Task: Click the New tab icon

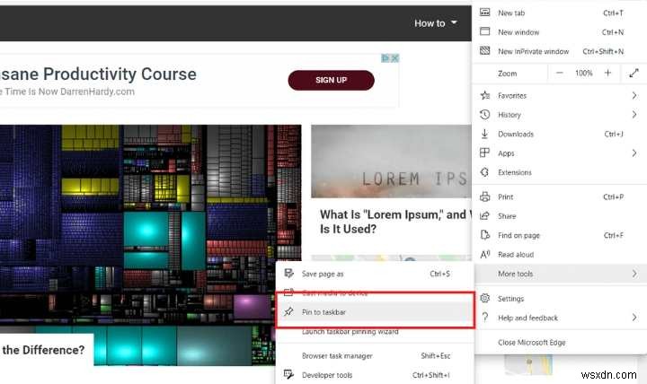Action: 485,13
